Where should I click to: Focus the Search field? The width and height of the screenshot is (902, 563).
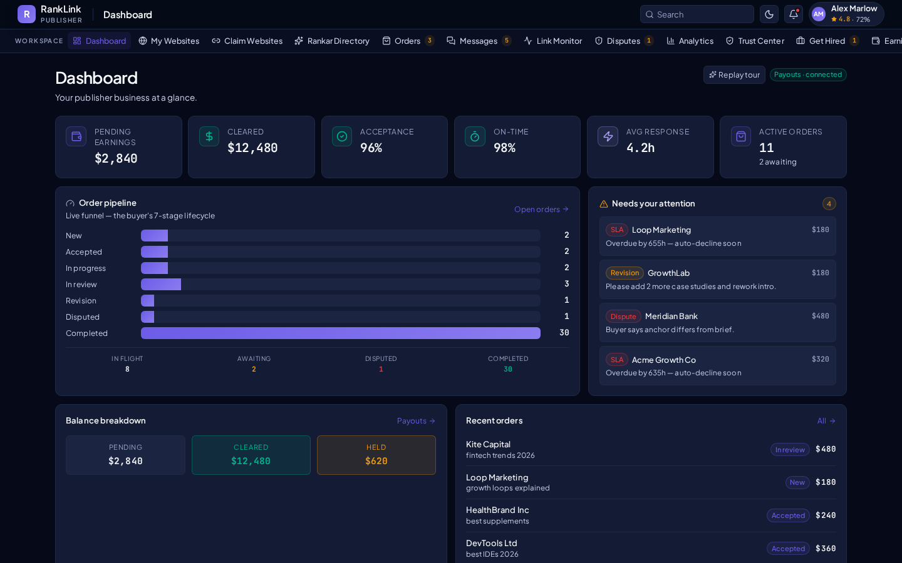pos(697,14)
